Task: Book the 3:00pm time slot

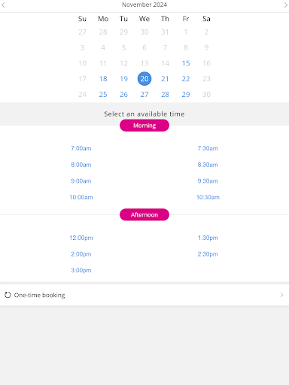Action: click(81, 270)
